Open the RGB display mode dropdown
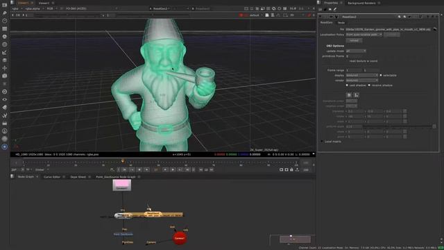This screenshot has width=444, height=250. point(52,8)
